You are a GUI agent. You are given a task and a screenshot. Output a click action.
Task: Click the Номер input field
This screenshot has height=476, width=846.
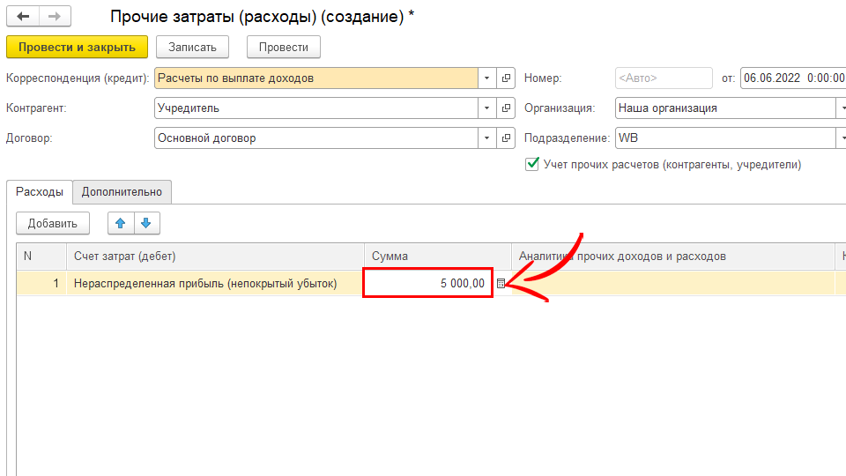[664, 78]
